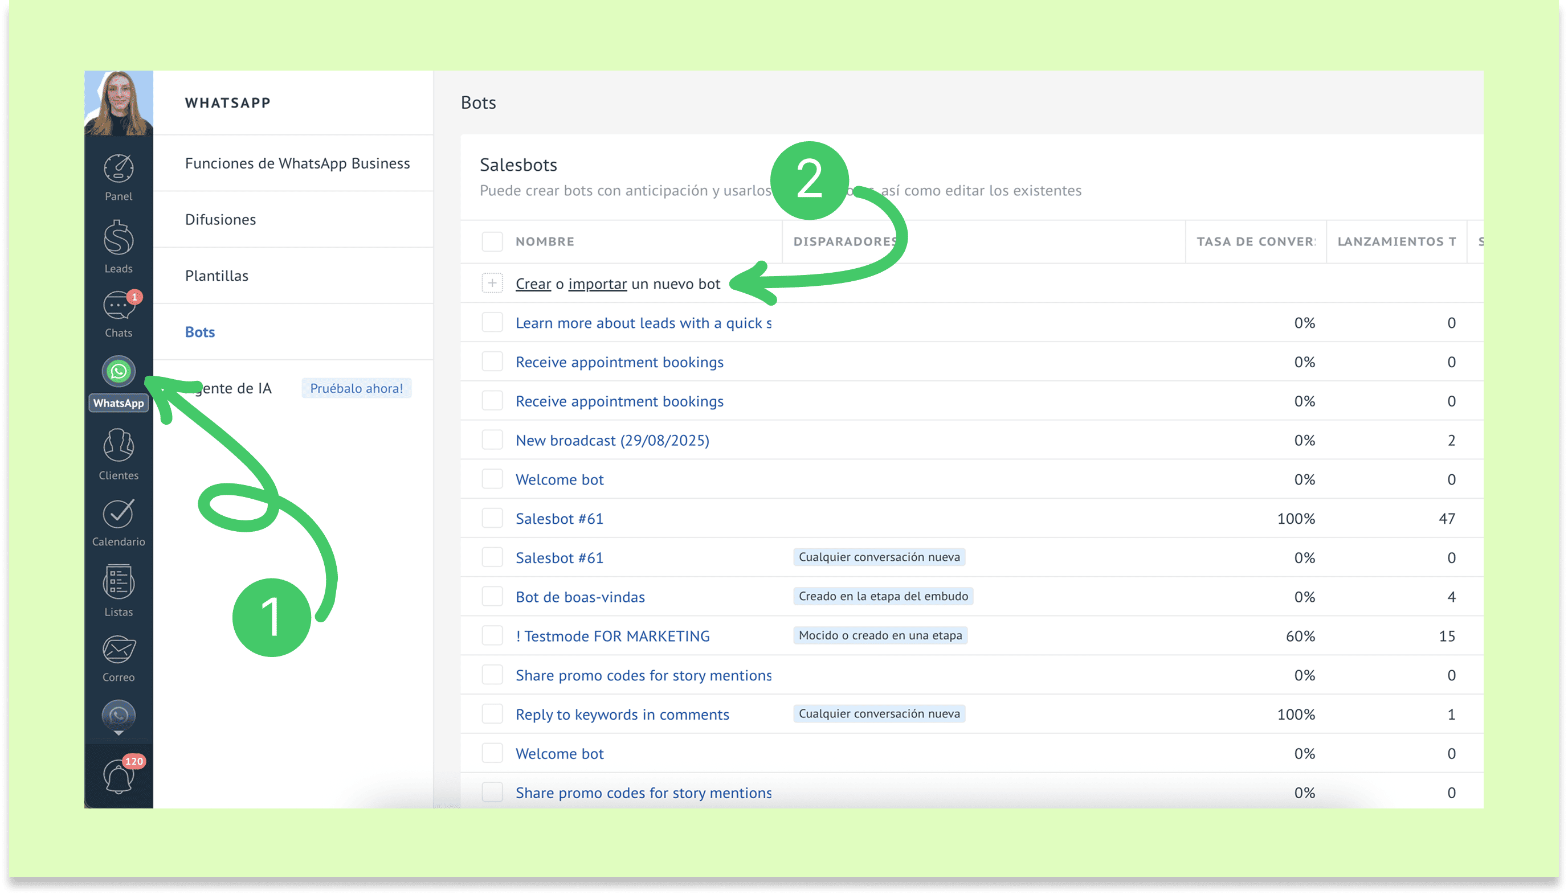
Task: Open Difusiones menu item
Action: [220, 219]
